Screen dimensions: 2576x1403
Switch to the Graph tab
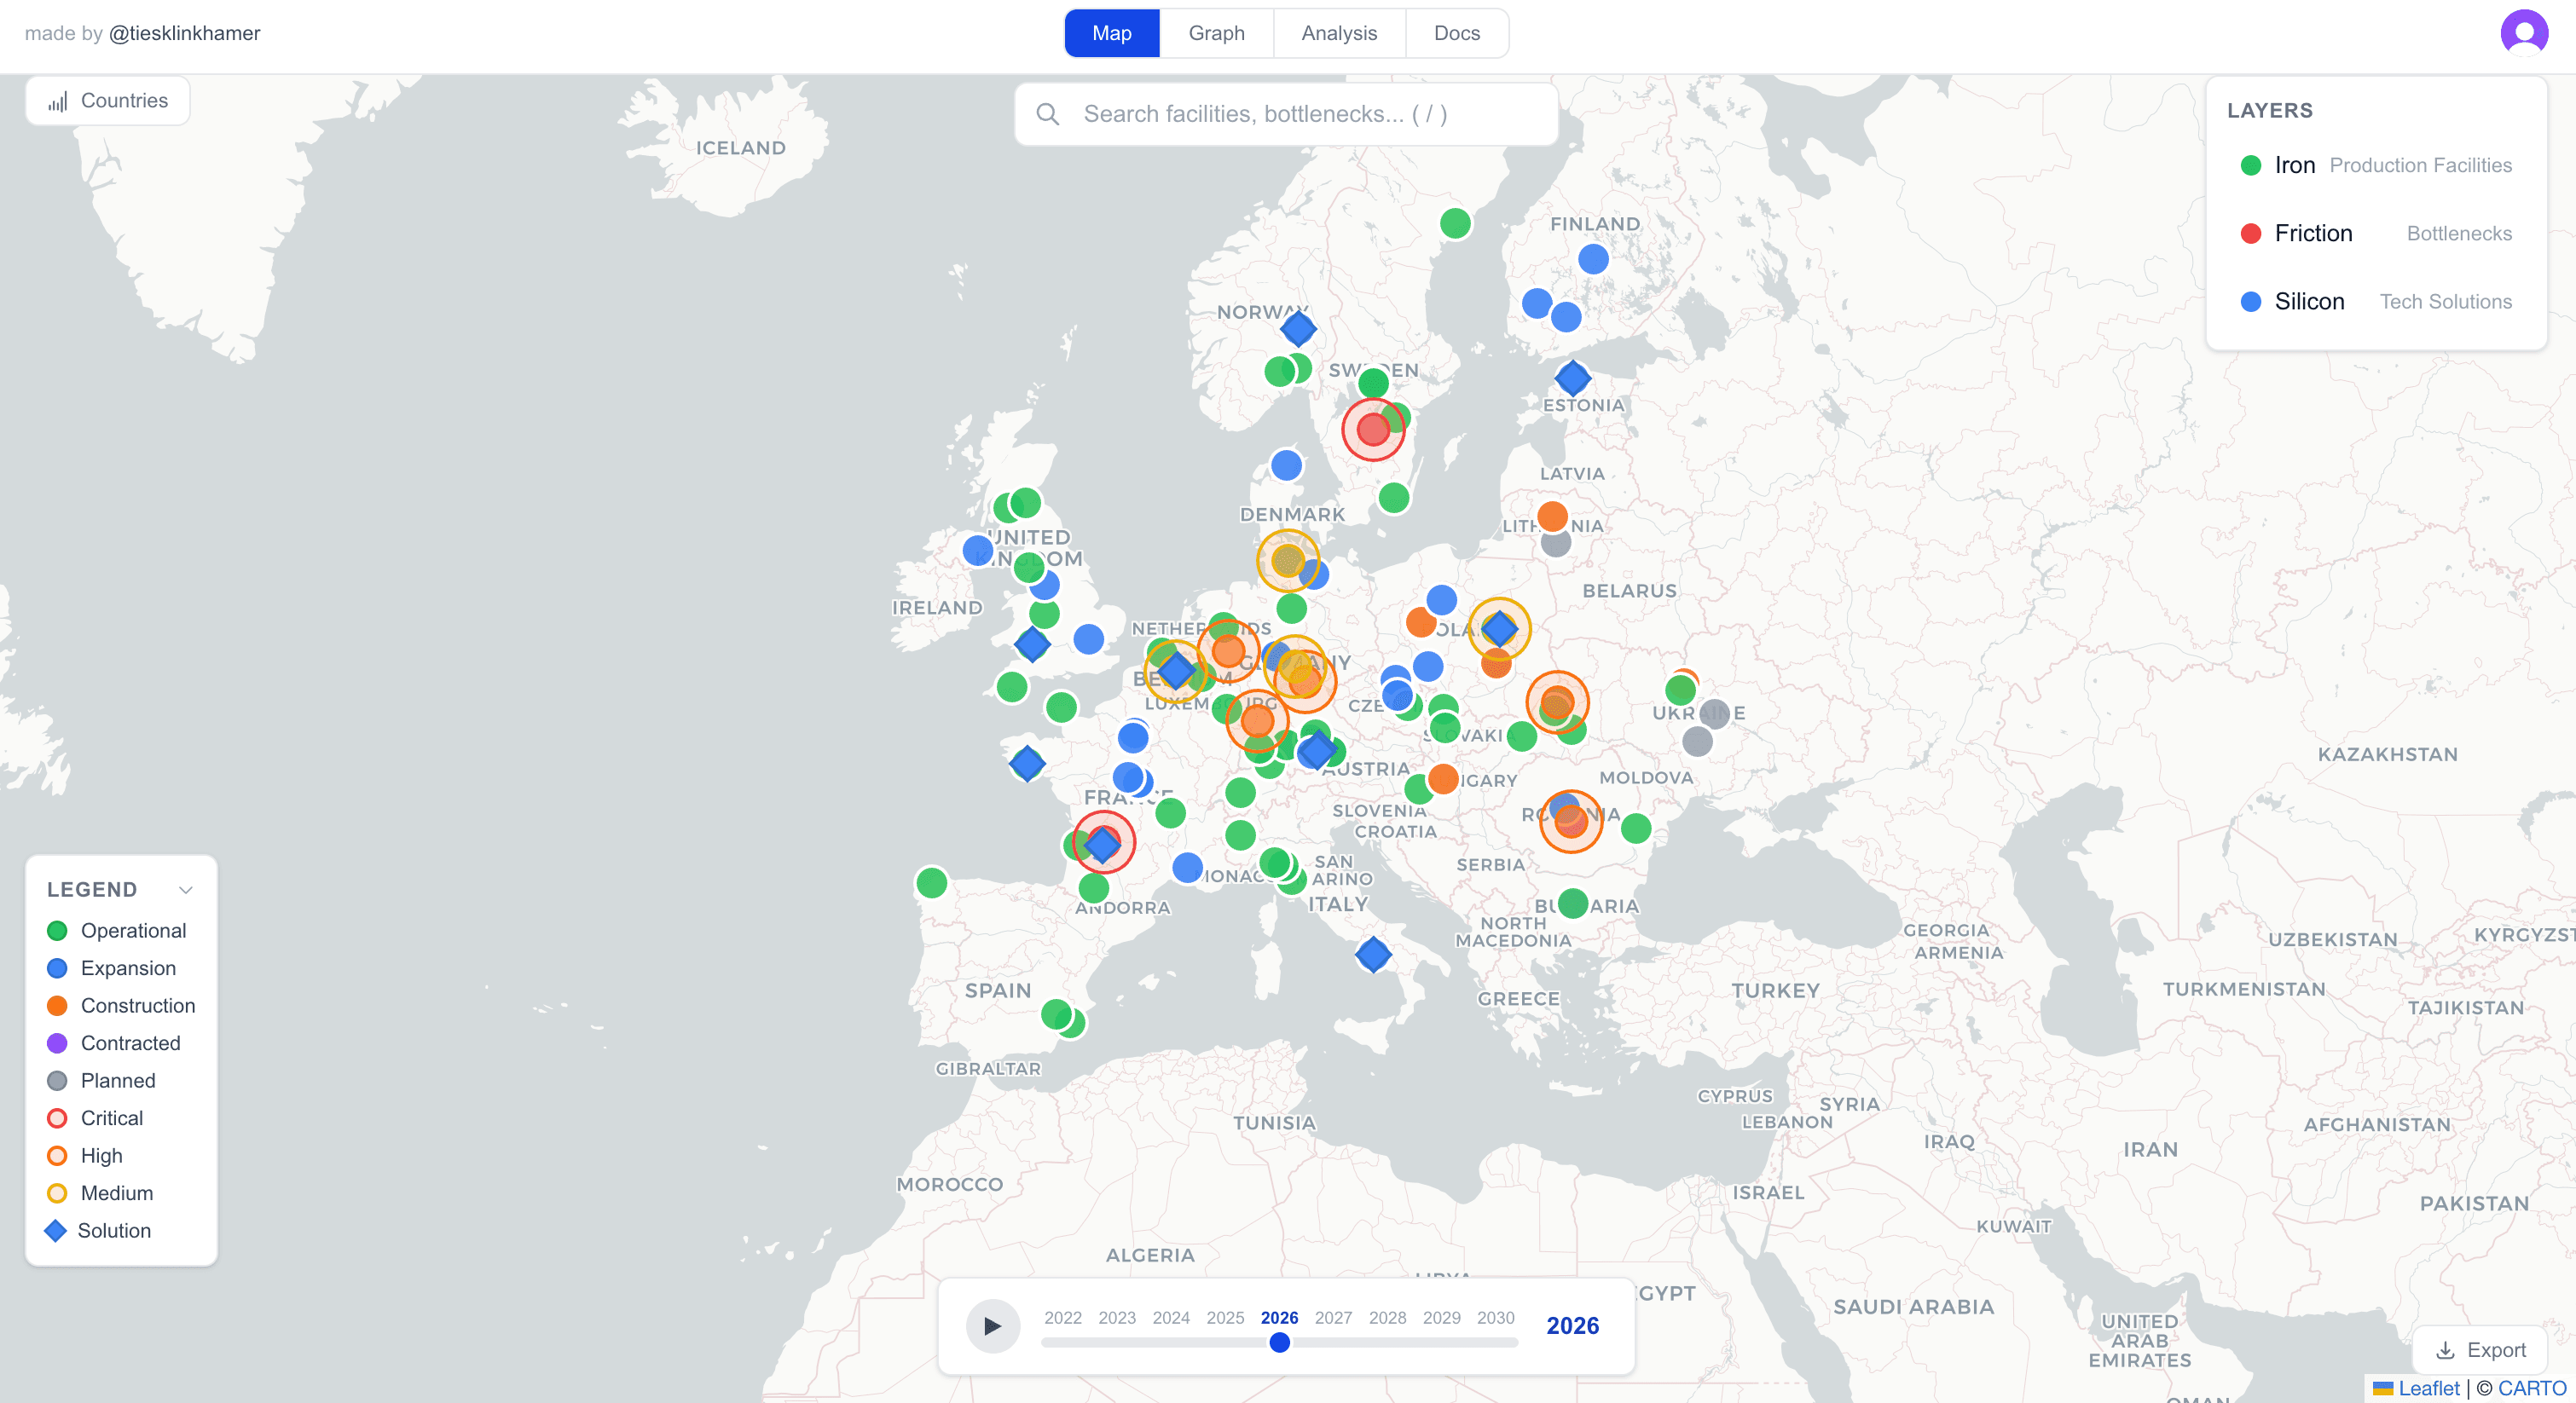(x=1216, y=33)
